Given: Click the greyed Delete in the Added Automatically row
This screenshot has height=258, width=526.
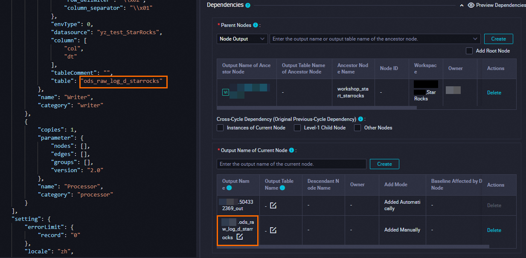Looking at the screenshot, I should (494, 205).
